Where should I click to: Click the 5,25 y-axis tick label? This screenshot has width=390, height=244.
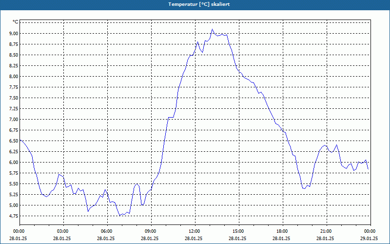(14, 194)
